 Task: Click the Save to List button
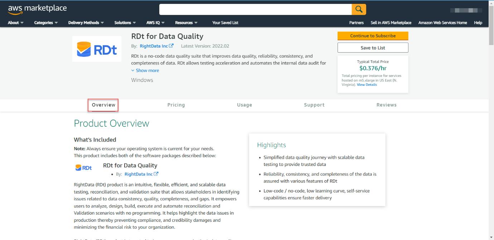[x=372, y=47]
